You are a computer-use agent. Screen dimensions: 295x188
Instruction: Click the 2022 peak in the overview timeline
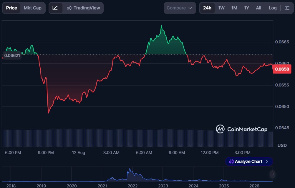pos(130,169)
